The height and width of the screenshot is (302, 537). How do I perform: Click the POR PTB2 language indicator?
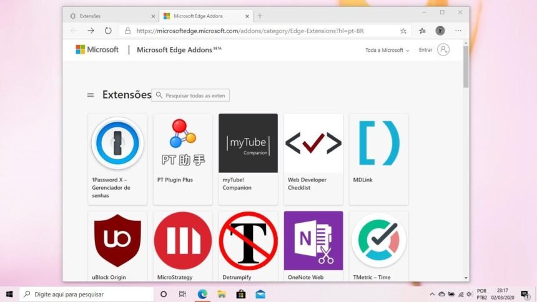482,294
